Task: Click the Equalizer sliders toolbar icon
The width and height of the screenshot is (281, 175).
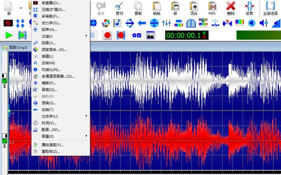Action: [166, 23]
